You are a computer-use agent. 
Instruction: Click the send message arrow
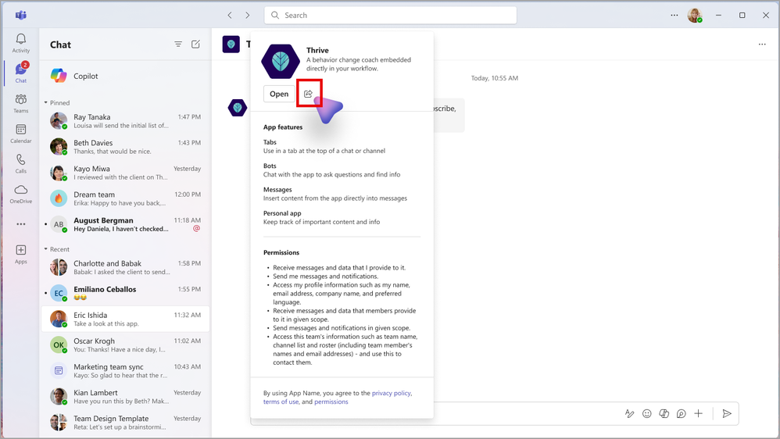[727, 414]
